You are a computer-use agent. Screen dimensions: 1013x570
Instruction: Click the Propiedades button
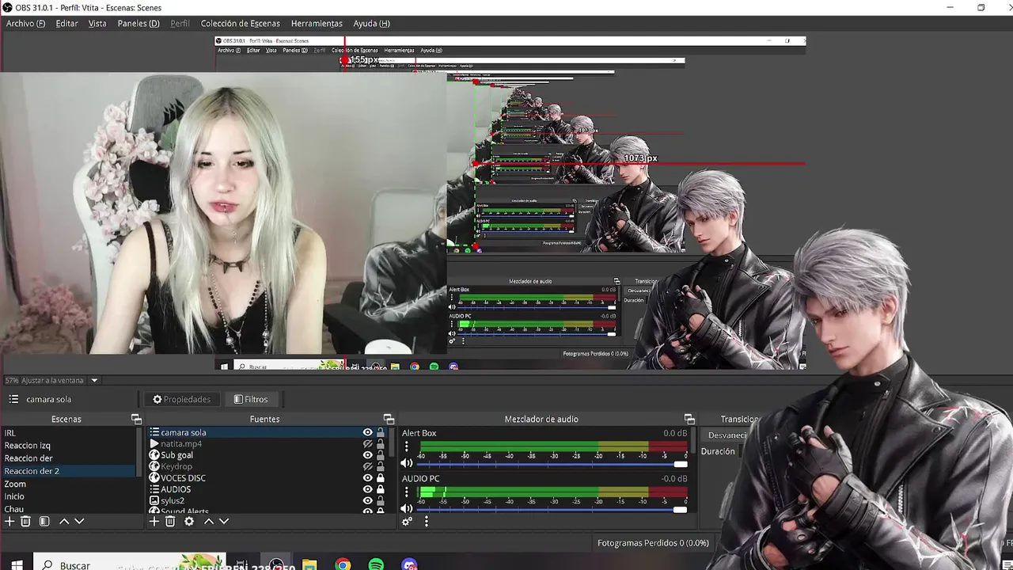tap(182, 400)
